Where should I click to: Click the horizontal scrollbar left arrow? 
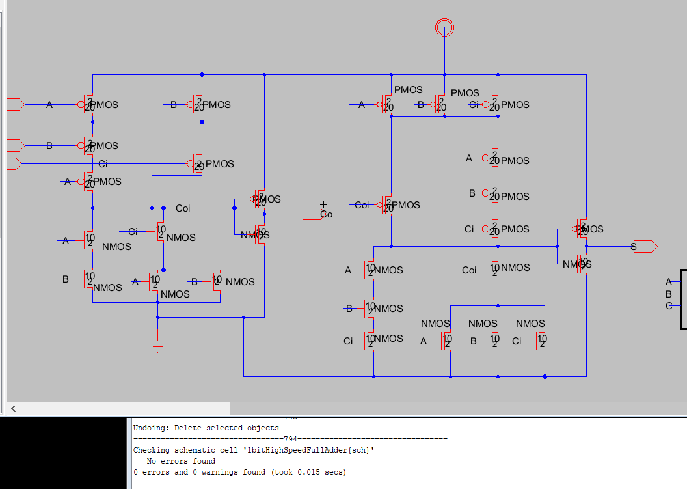(x=13, y=408)
